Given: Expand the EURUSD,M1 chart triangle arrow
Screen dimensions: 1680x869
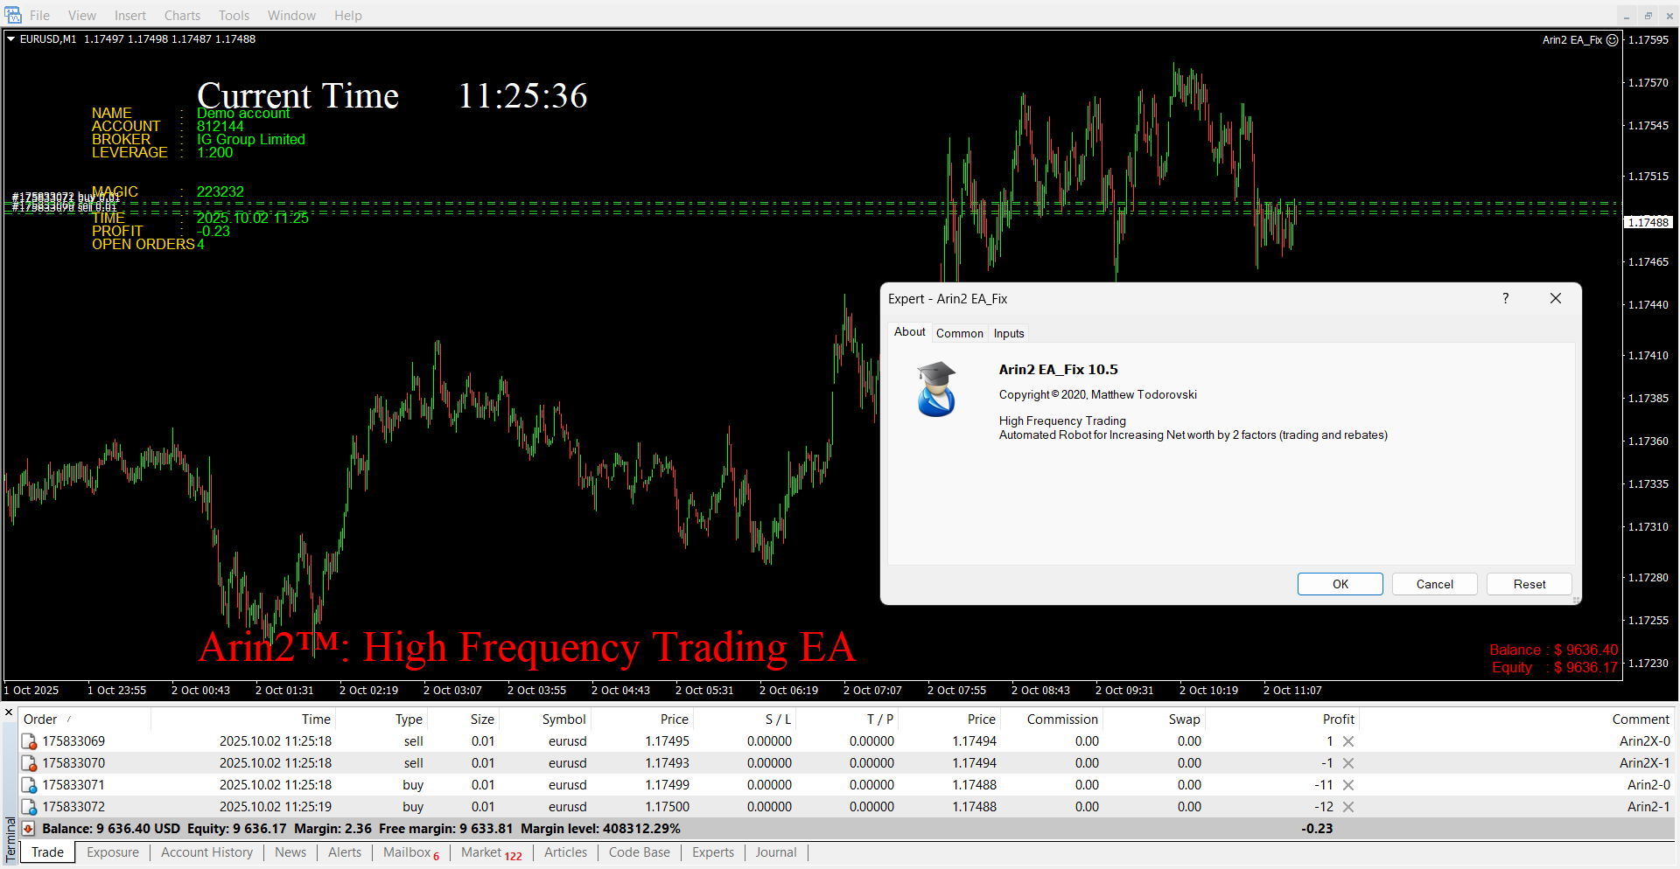Looking at the screenshot, I should (11, 39).
